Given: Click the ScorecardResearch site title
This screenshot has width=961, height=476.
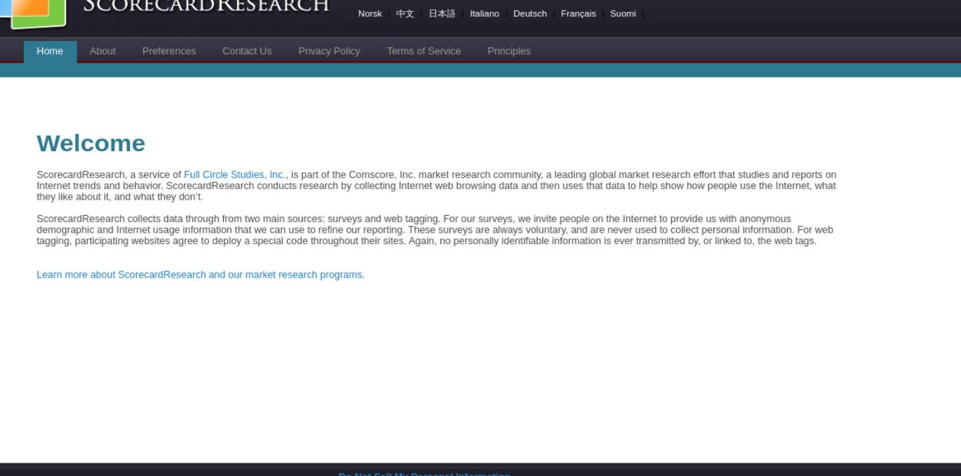Looking at the screenshot, I should coord(206,6).
